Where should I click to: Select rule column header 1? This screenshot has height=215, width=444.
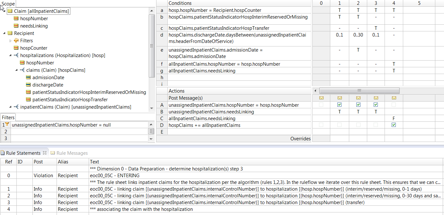pos(340,3)
